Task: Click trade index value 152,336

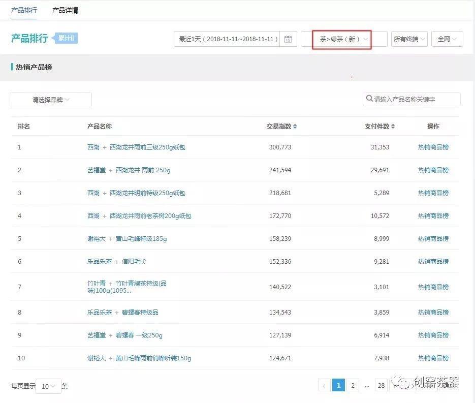Action: [x=280, y=262]
